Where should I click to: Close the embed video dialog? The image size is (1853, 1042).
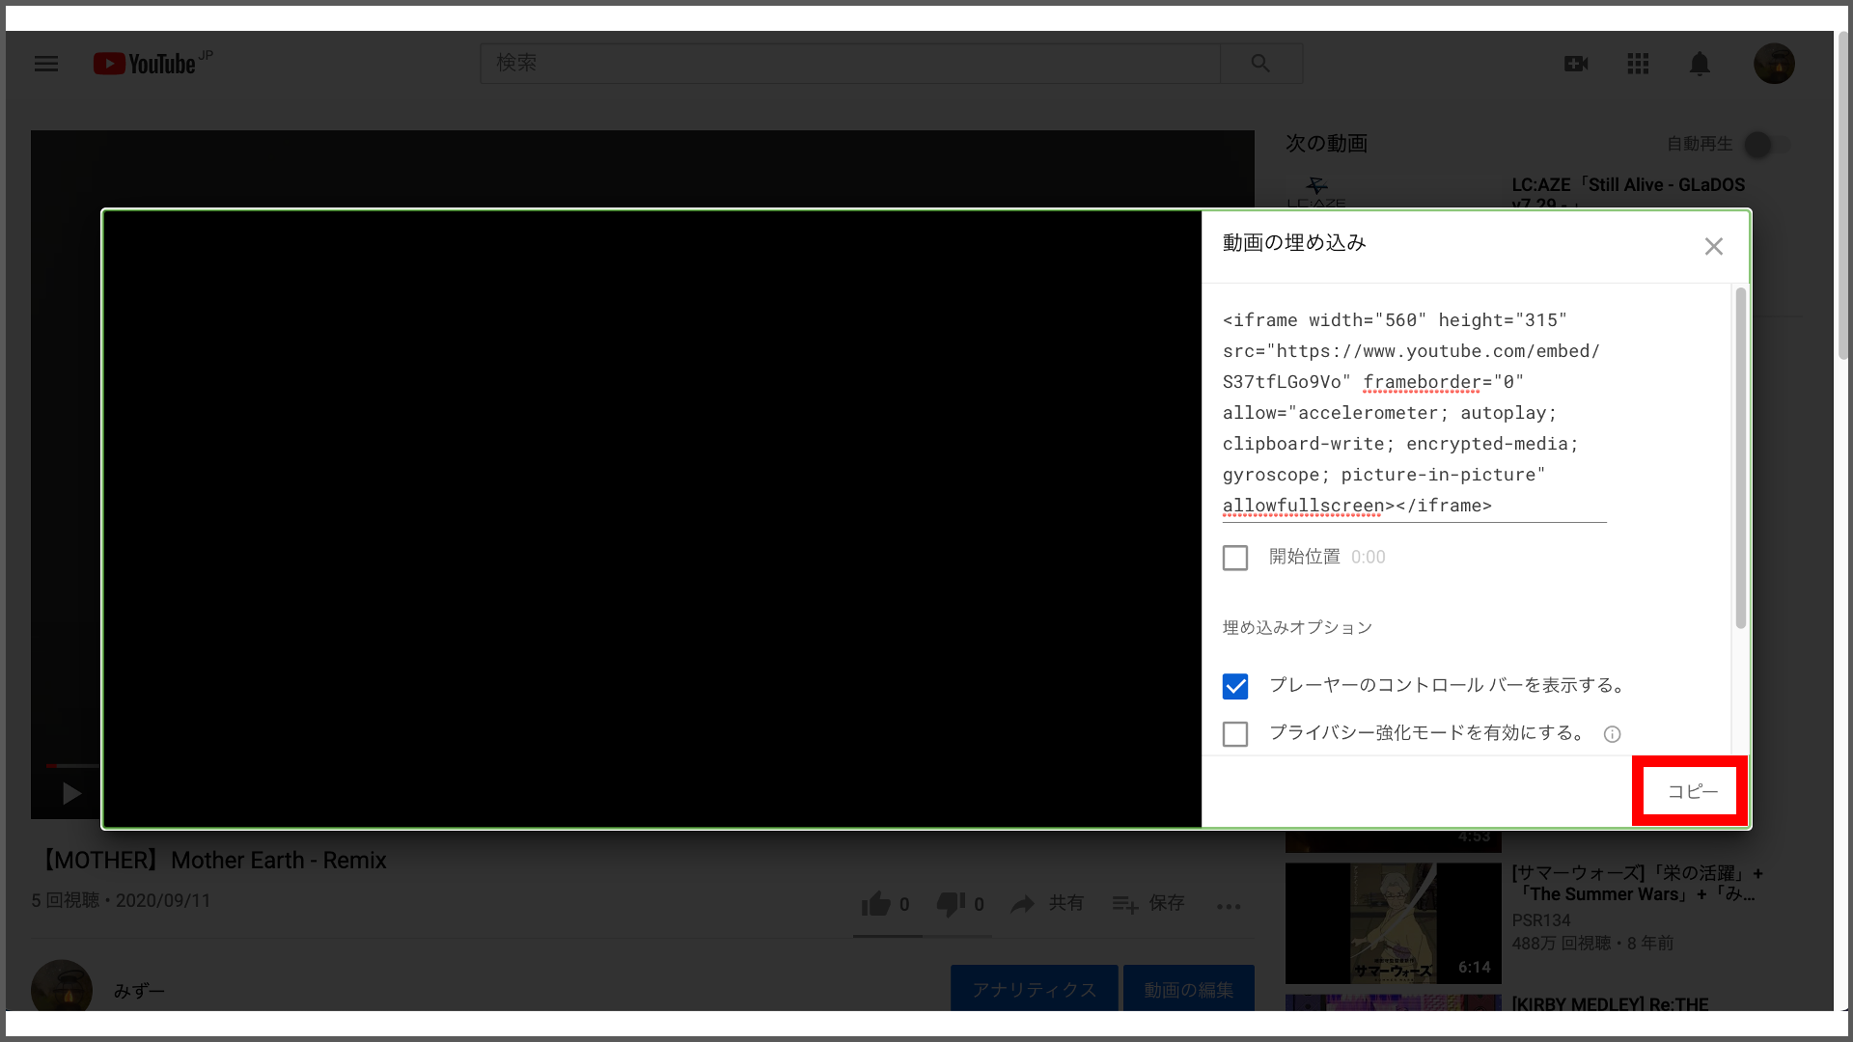[1713, 246]
